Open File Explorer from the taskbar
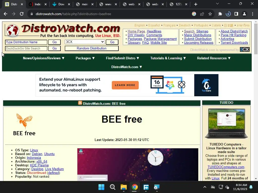The image size is (258, 193). tap(123, 187)
